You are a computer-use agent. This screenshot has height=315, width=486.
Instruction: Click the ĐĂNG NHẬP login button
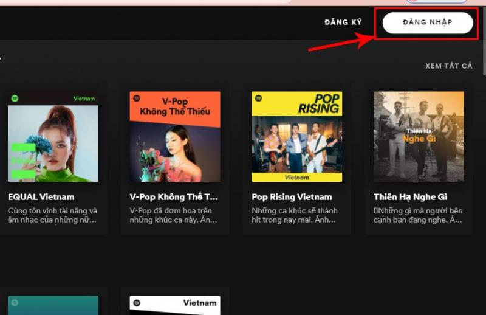tap(428, 22)
